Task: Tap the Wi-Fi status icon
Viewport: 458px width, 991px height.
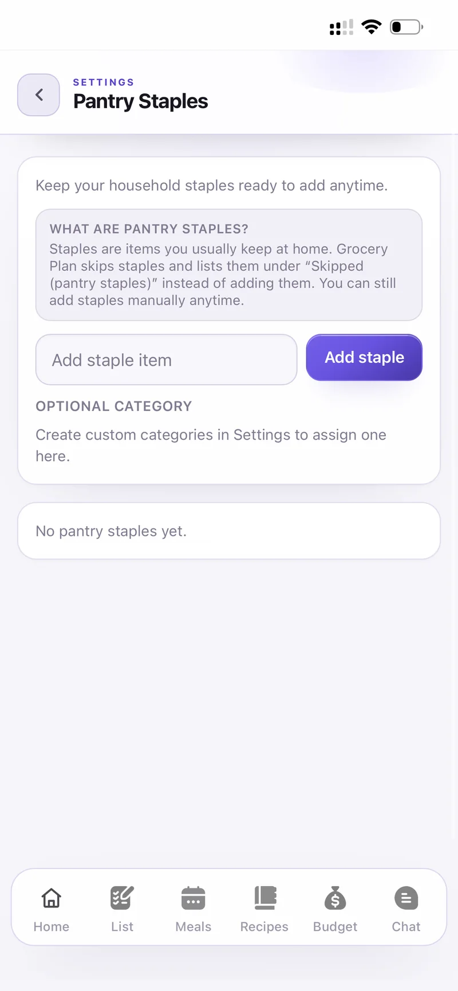Action: [x=372, y=27]
